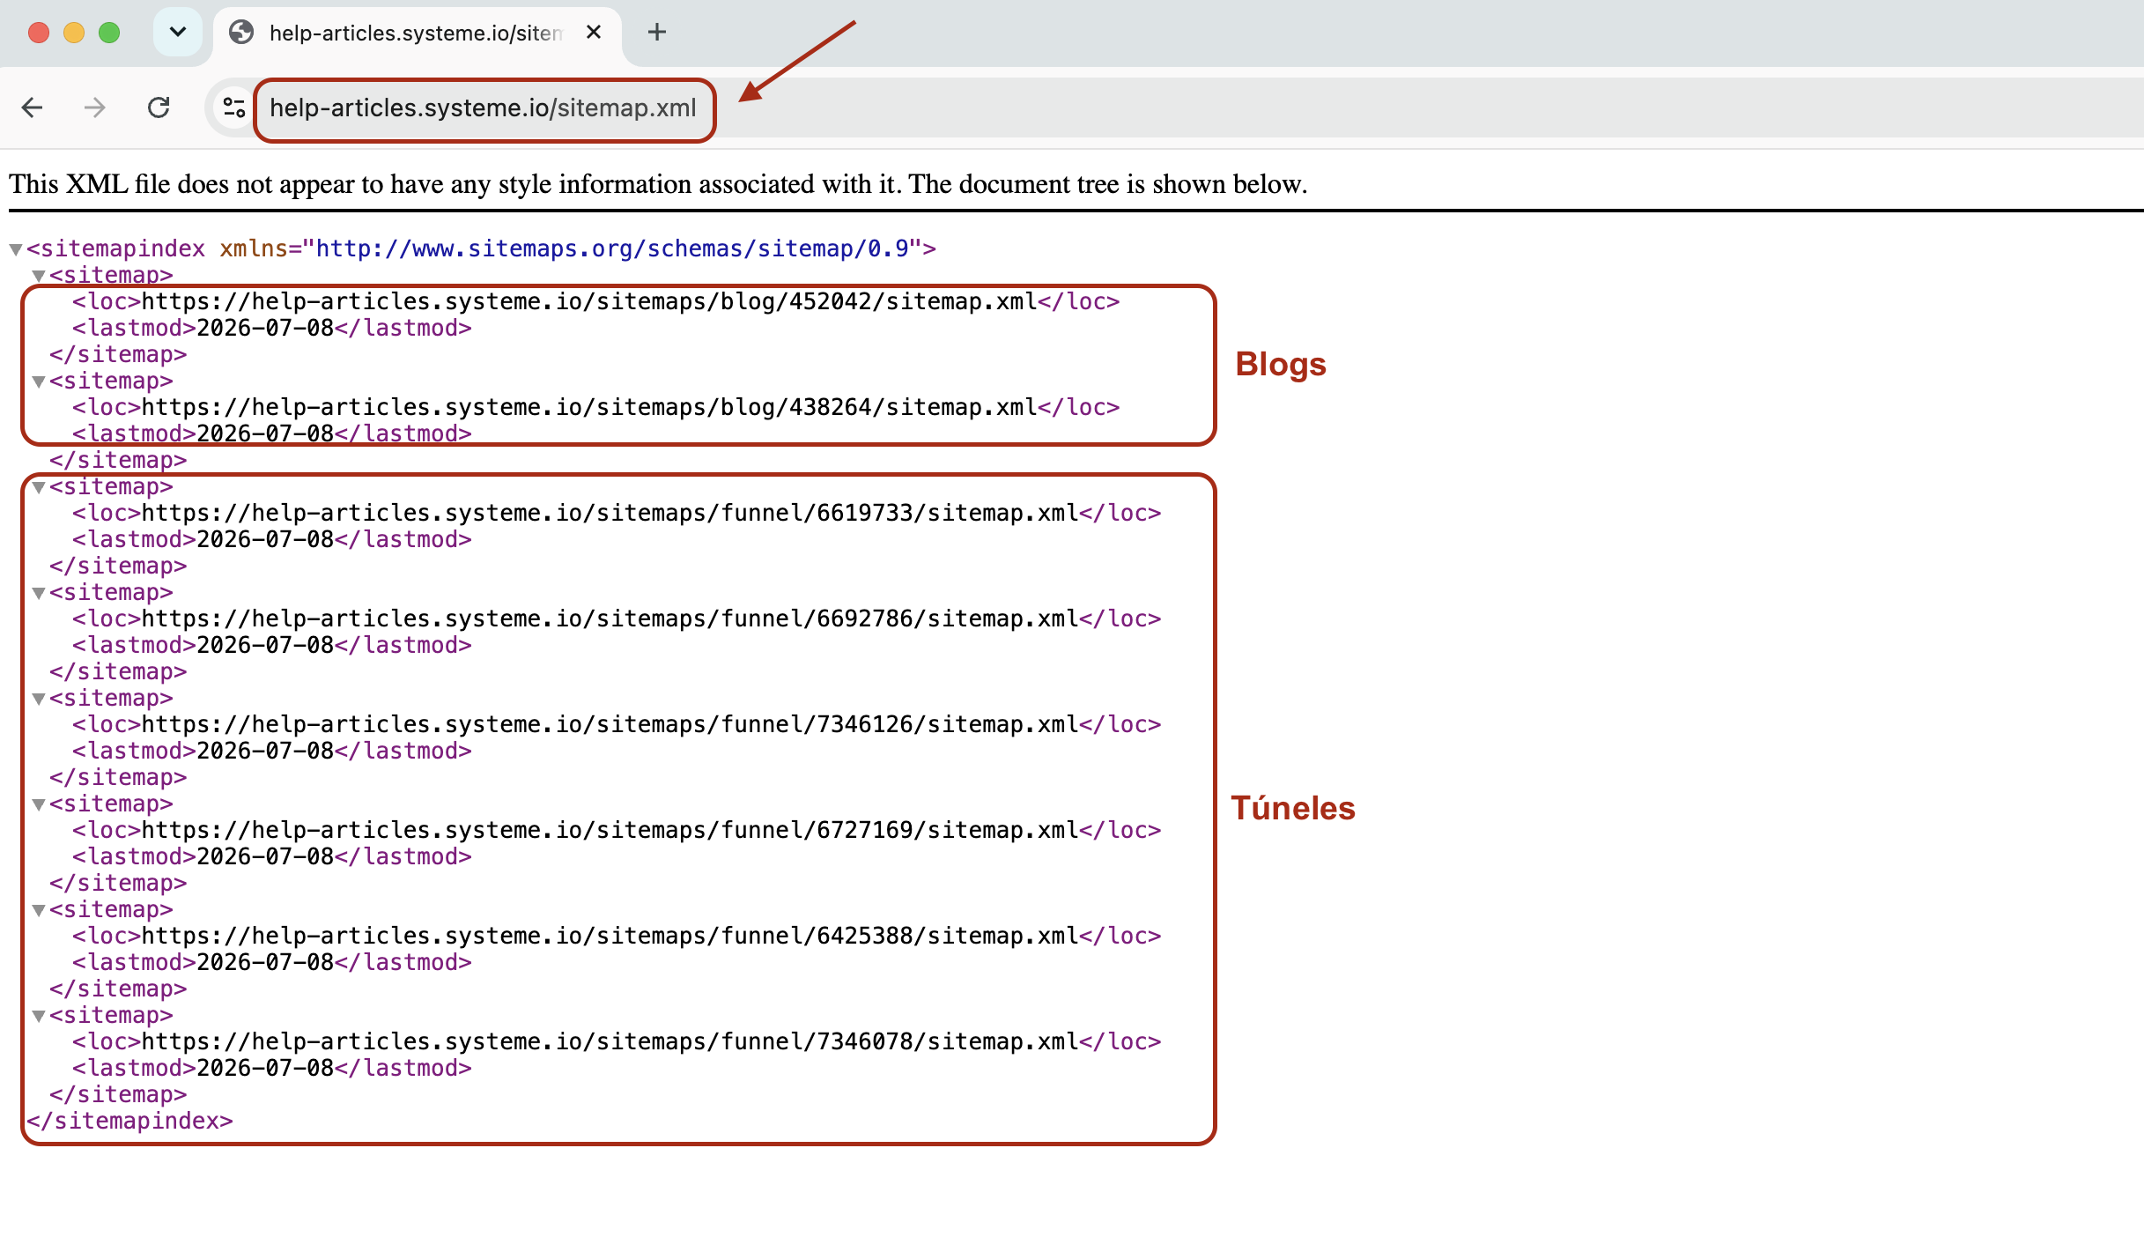This screenshot has height=1237, width=2144.
Task: Click the lastmod date under blog/452042
Action: 265,329
